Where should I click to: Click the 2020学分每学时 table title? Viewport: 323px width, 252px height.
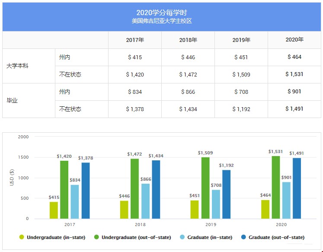click(162, 13)
